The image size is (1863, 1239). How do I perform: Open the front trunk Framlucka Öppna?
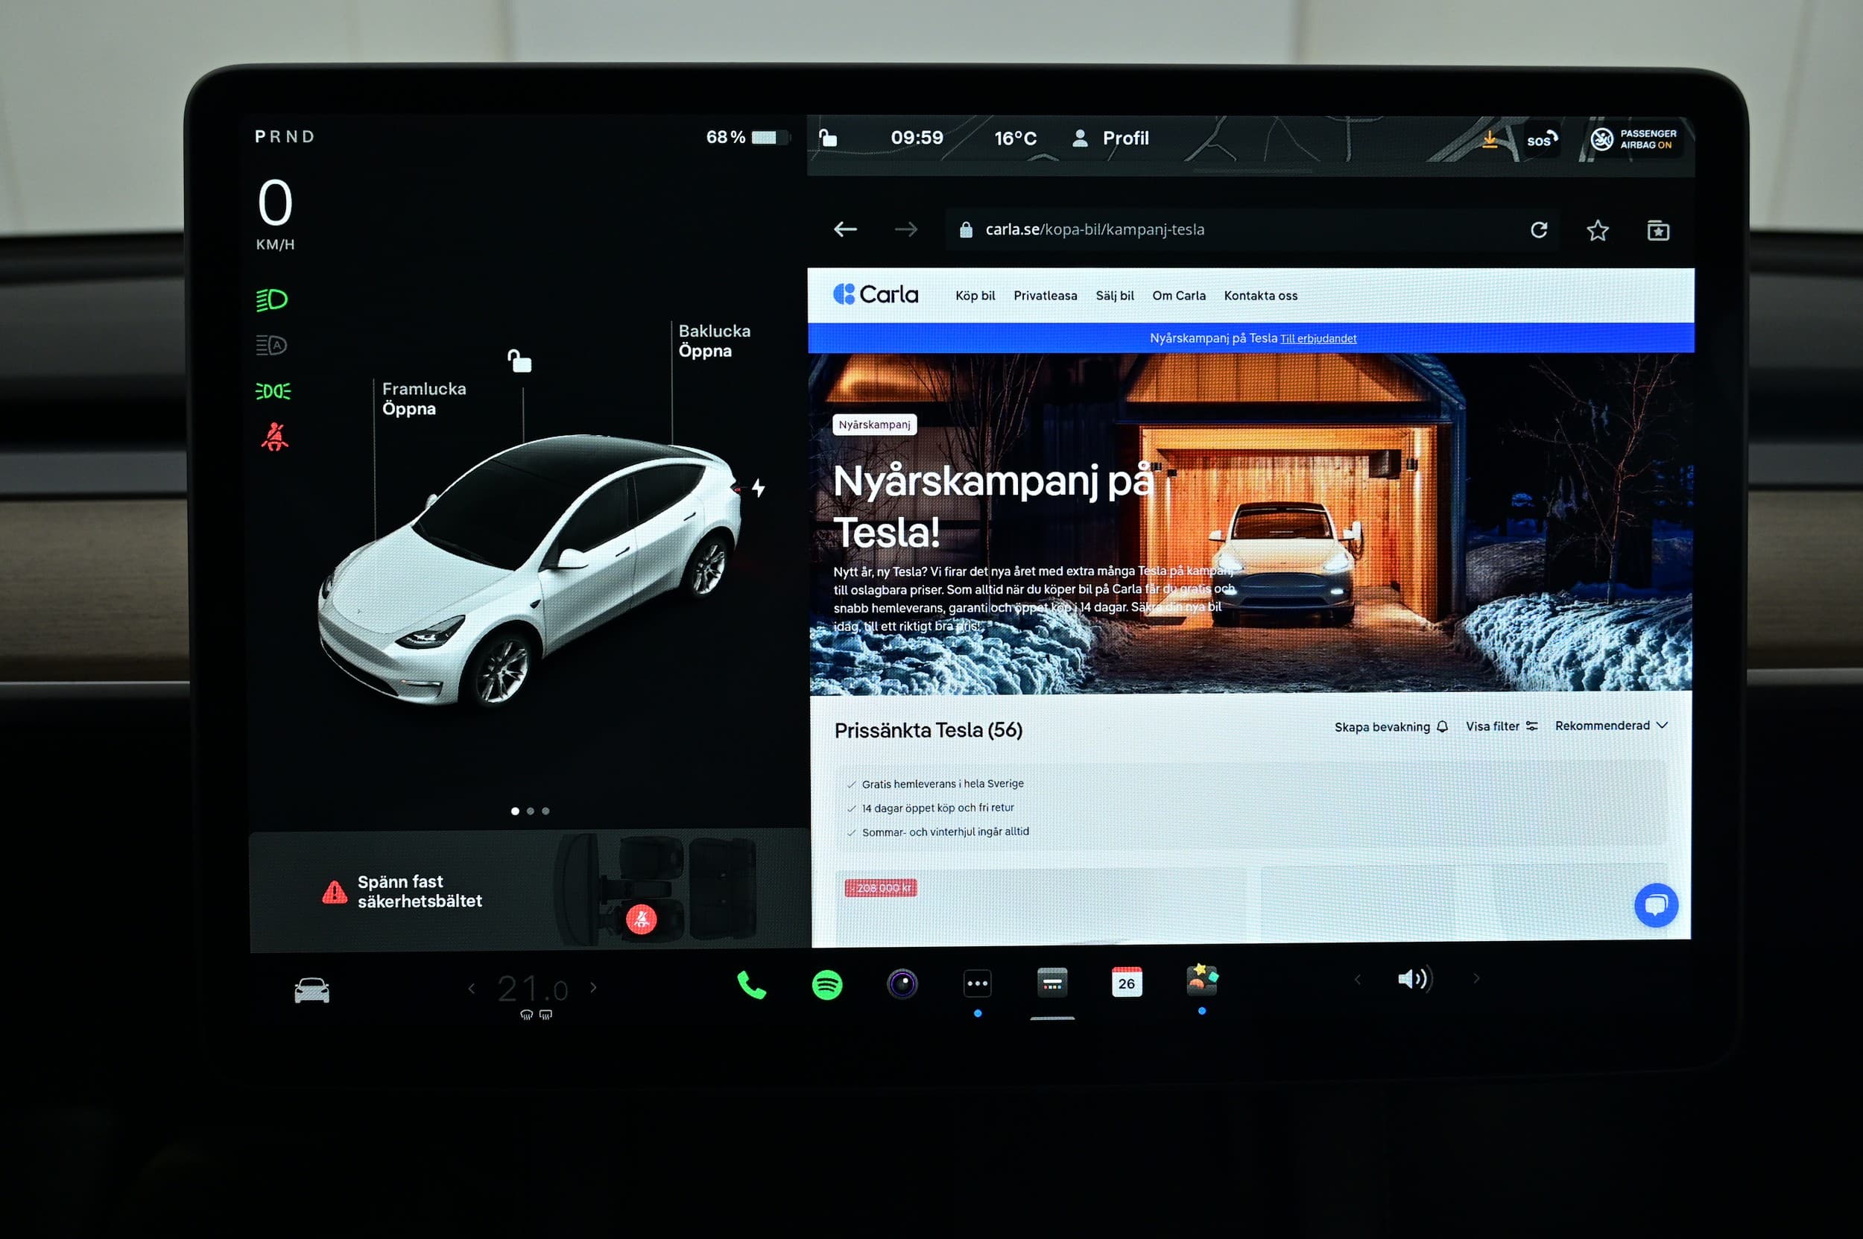point(424,399)
